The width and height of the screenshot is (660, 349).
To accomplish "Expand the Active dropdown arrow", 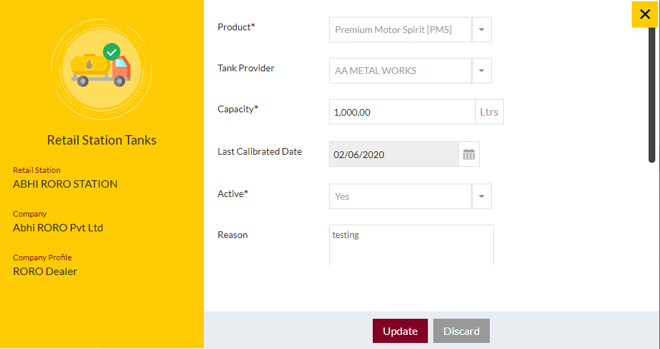I will 482,196.
